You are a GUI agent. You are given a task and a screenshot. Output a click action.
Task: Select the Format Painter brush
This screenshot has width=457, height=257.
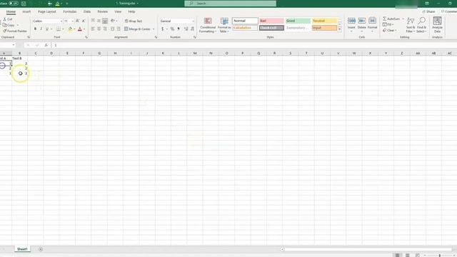[x=5, y=31]
